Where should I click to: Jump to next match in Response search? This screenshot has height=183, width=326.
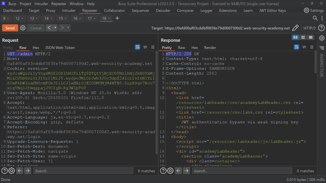[186, 171]
